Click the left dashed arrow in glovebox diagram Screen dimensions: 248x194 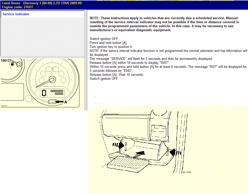tap(119, 145)
